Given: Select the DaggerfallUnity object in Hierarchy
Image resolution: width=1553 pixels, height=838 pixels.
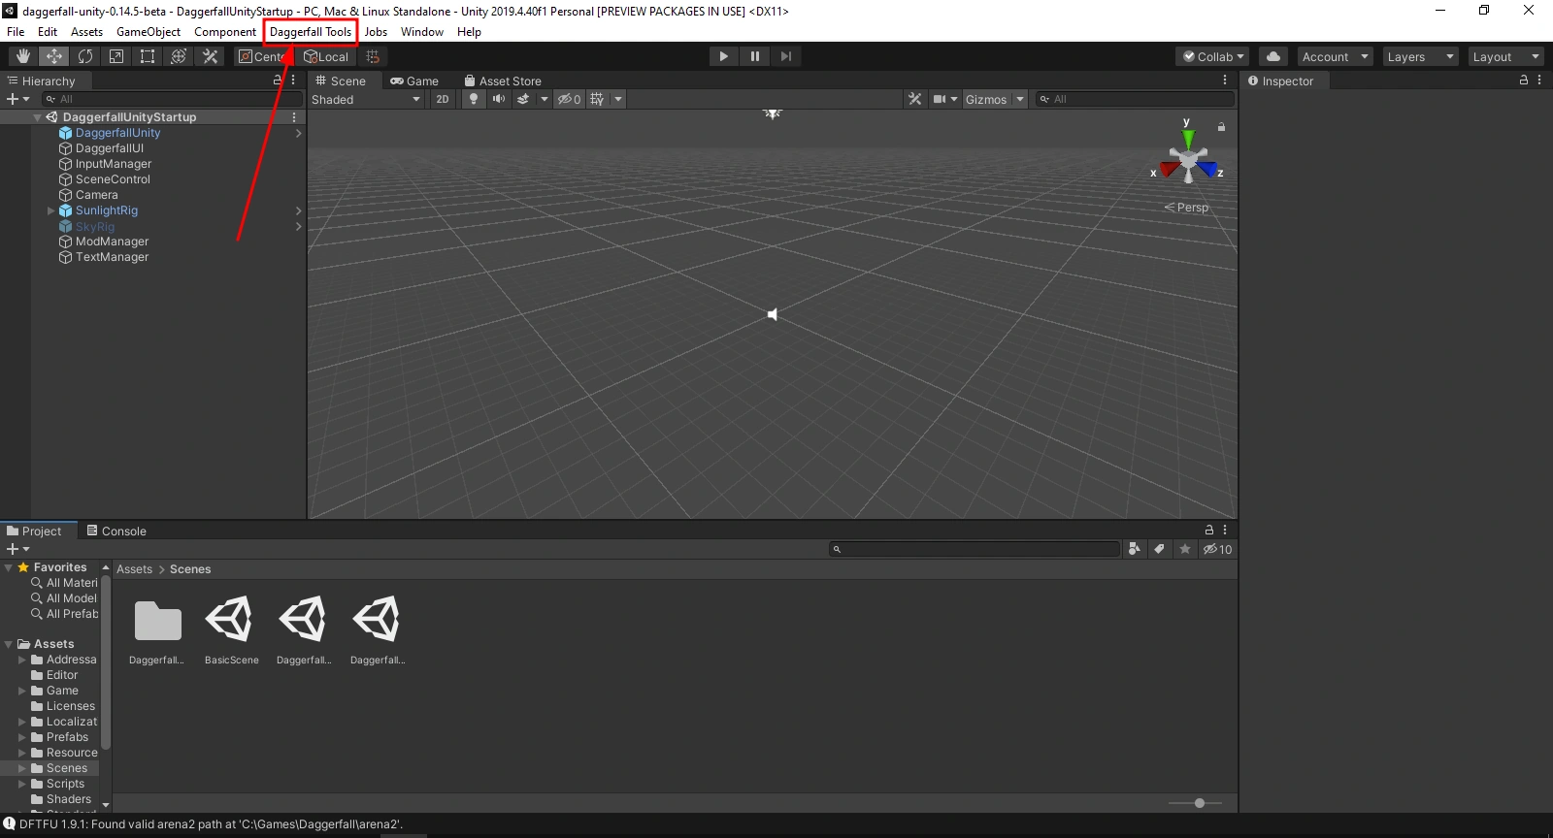Looking at the screenshot, I should point(117,133).
